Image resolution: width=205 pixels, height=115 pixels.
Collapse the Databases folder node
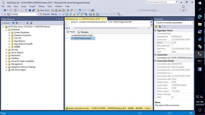[x=6, y=30]
